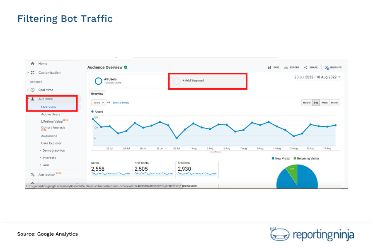Switch chart to Day view
Screen dimensions: 373x248
coord(316,103)
